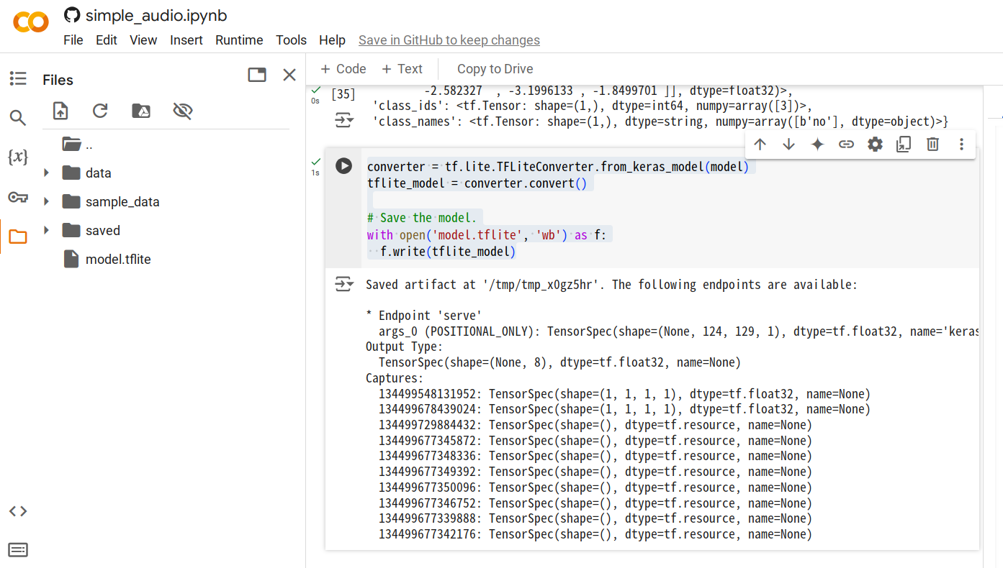Refresh the file browser

[x=100, y=111]
